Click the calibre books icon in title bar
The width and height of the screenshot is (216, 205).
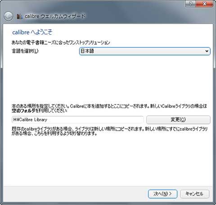point(19,16)
